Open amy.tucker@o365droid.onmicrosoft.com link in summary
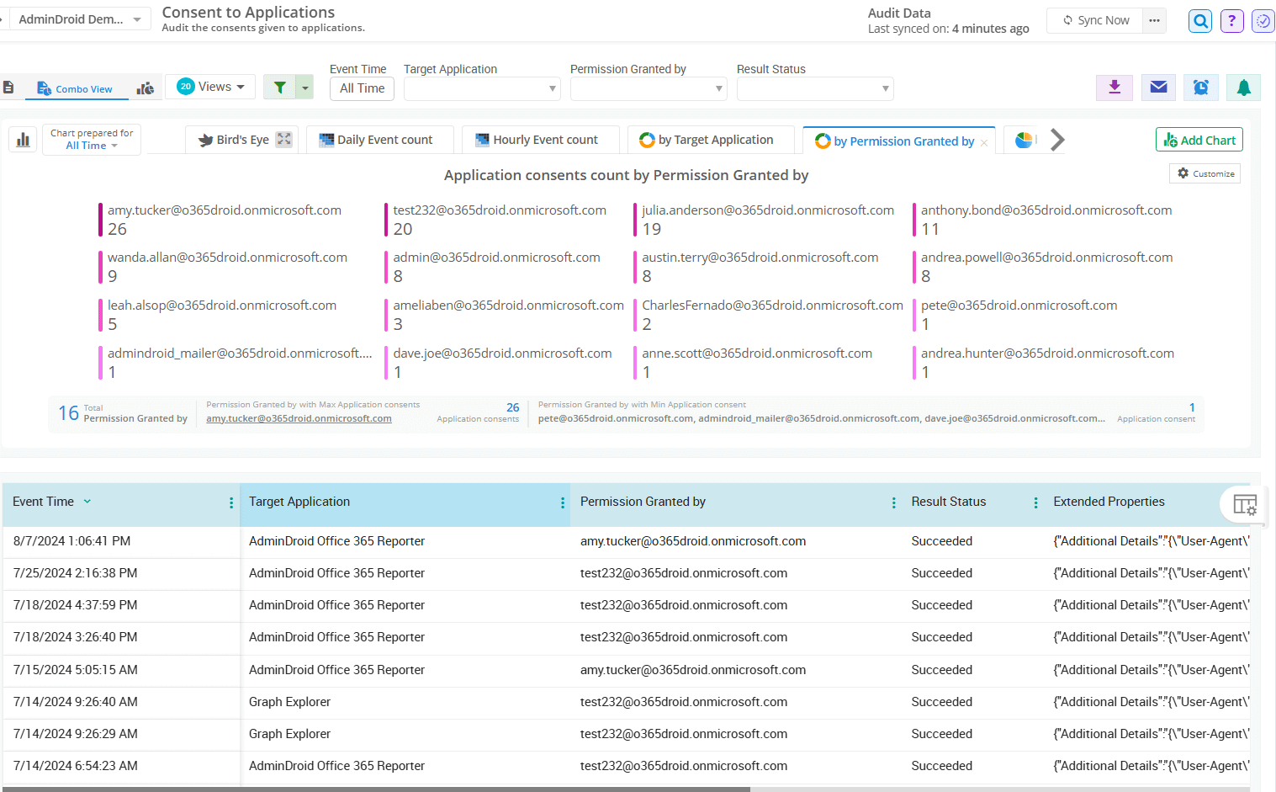Image resolution: width=1276 pixels, height=792 pixels. (298, 417)
